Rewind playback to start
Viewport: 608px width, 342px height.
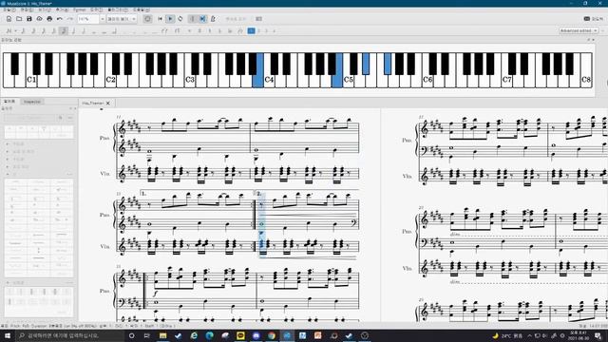coord(161,19)
